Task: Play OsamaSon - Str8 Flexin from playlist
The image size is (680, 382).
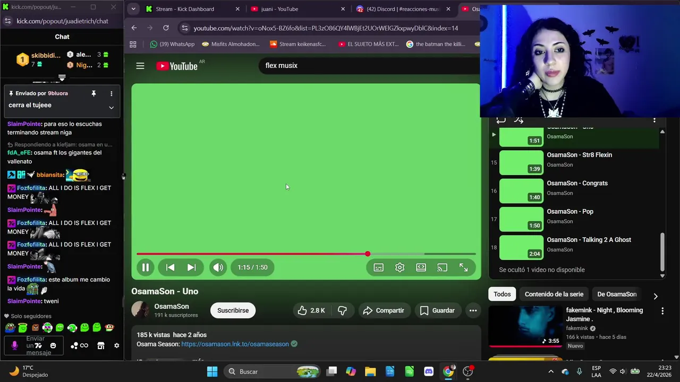Action: 574,163
